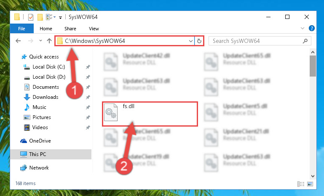
Task: Open Customize Quick Access Toolbar dropdown
Action: (60, 18)
